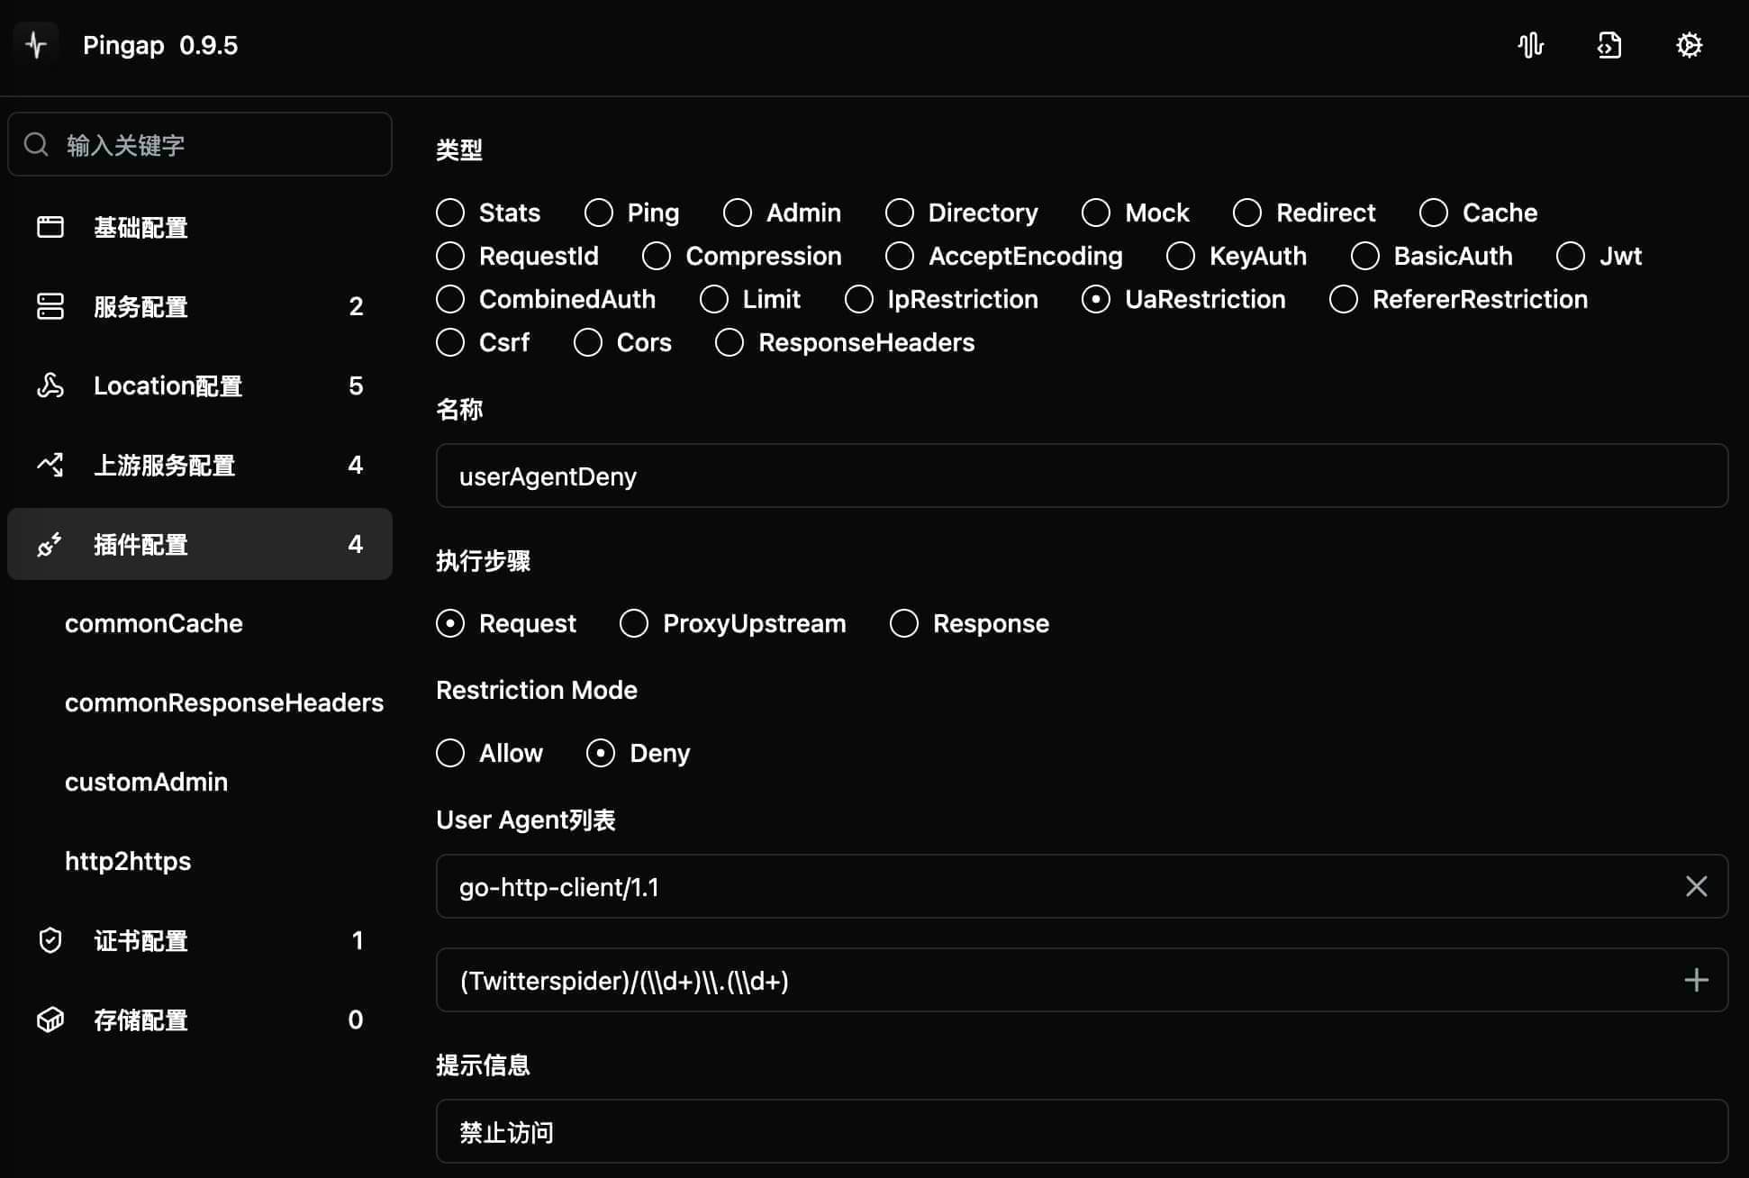Viewport: 1749px width, 1178px height.
Task: Open the config file code icon
Action: (x=1609, y=45)
